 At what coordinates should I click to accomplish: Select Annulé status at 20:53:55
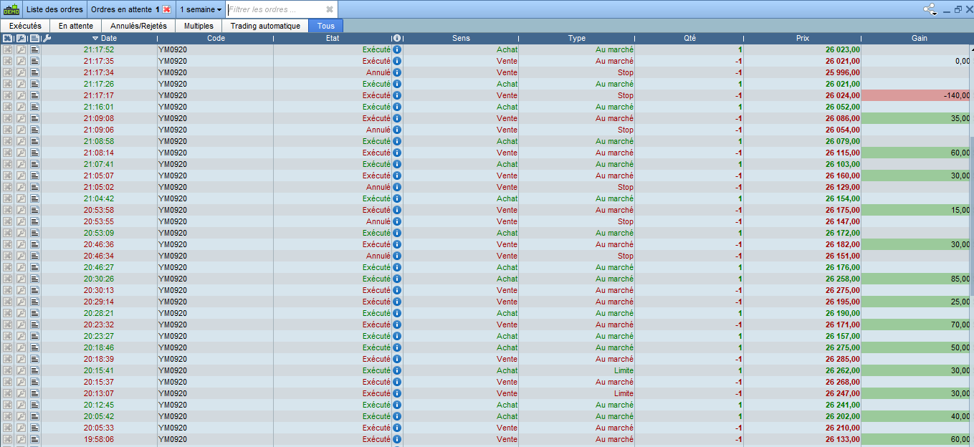pyautogui.click(x=333, y=221)
